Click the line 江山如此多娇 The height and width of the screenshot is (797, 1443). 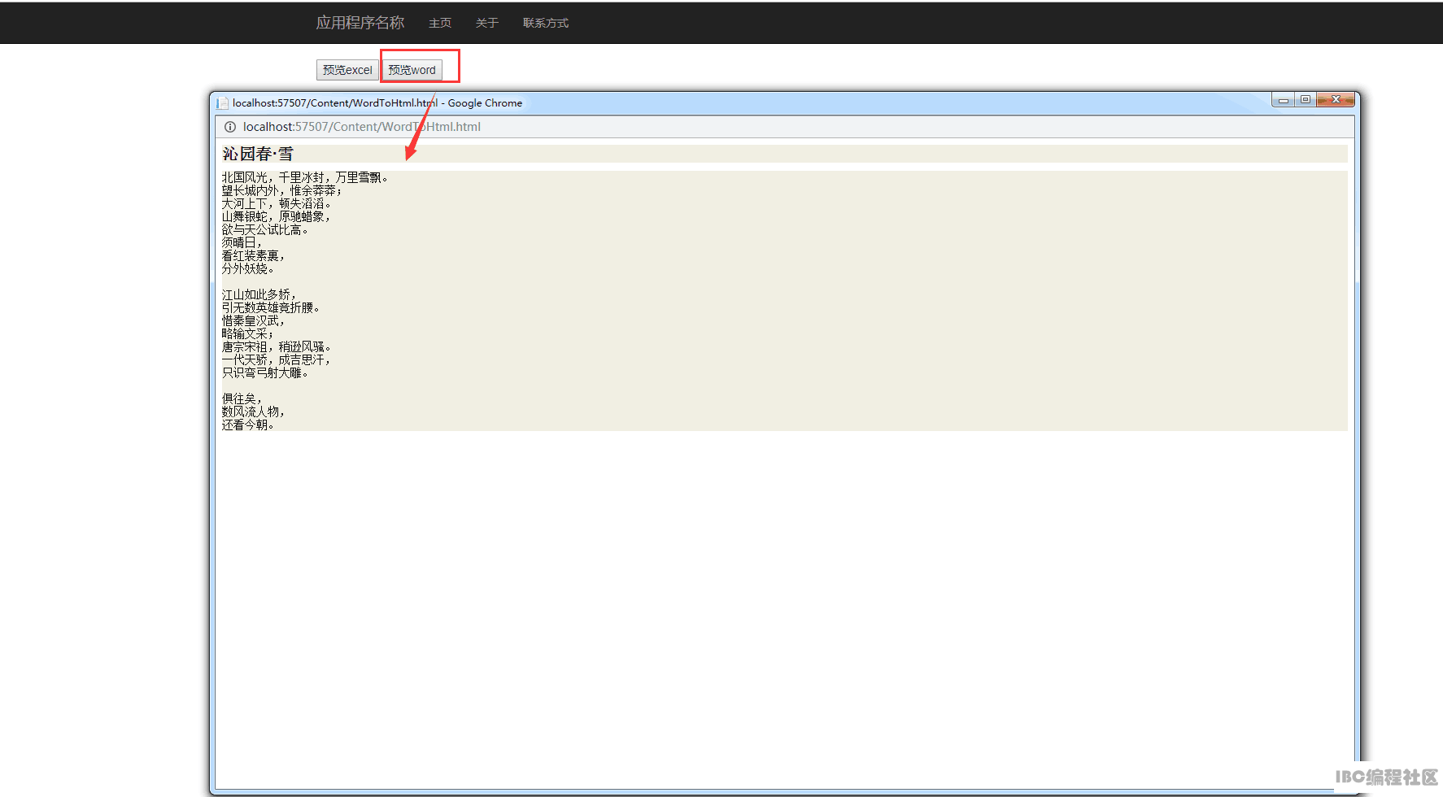click(259, 294)
